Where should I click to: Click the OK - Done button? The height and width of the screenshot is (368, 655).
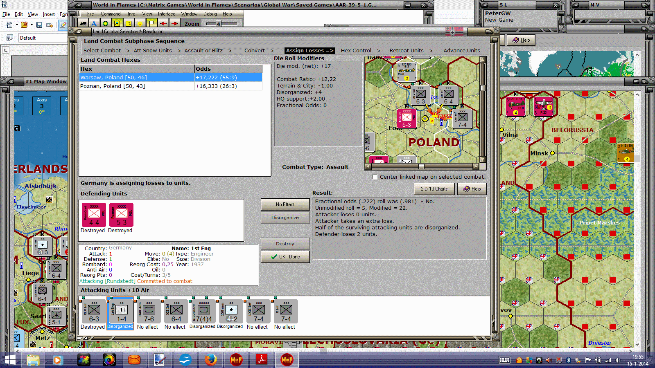coord(285,257)
